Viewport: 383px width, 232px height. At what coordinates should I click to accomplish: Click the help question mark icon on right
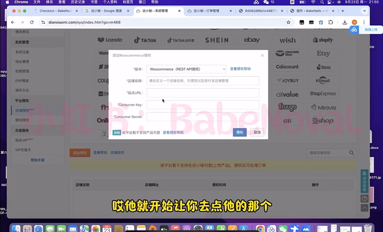click(x=364, y=199)
